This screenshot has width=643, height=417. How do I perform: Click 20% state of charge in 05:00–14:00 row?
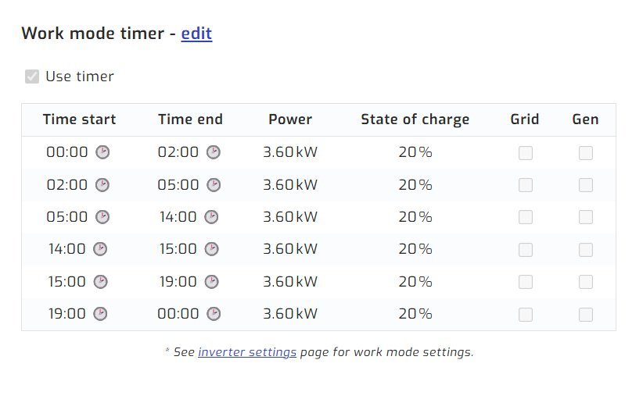click(x=415, y=217)
